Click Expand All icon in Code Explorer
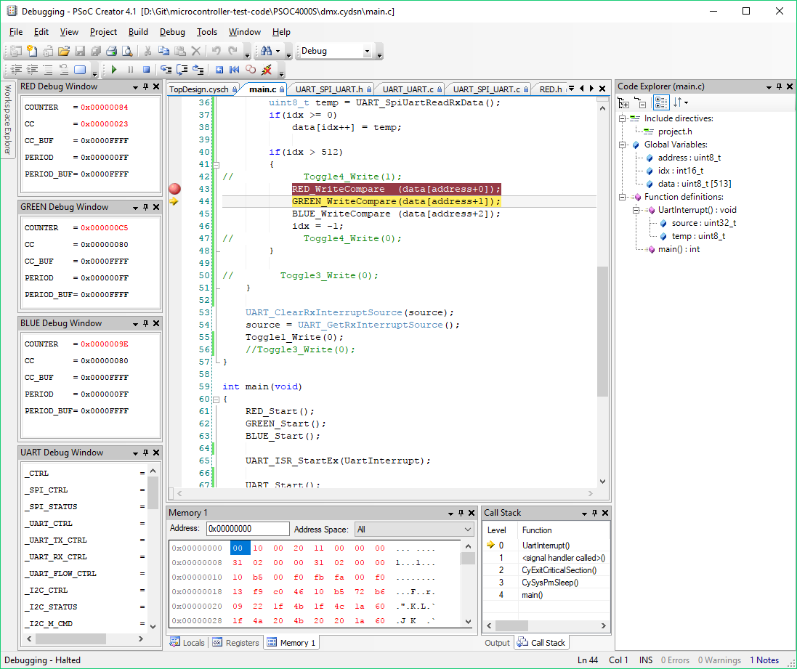Screen dimensions: 797x669 [x=623, y=102]
